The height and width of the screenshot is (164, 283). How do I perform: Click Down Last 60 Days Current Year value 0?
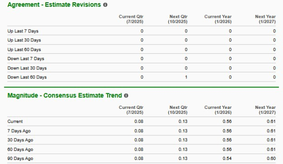230,77
